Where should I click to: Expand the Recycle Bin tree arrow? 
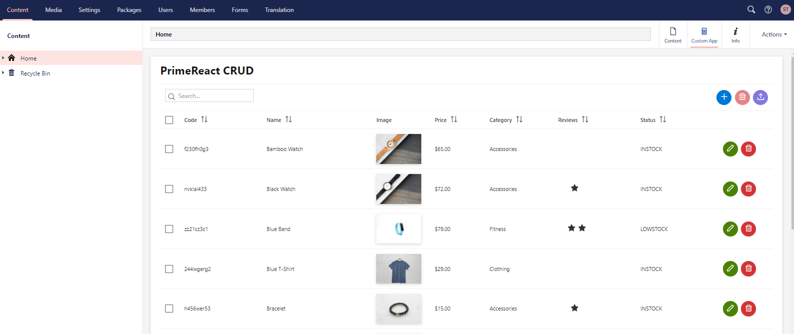tap(3, 73)
